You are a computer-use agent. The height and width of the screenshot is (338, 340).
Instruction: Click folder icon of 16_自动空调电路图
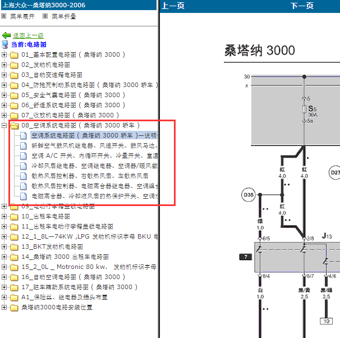14,277
